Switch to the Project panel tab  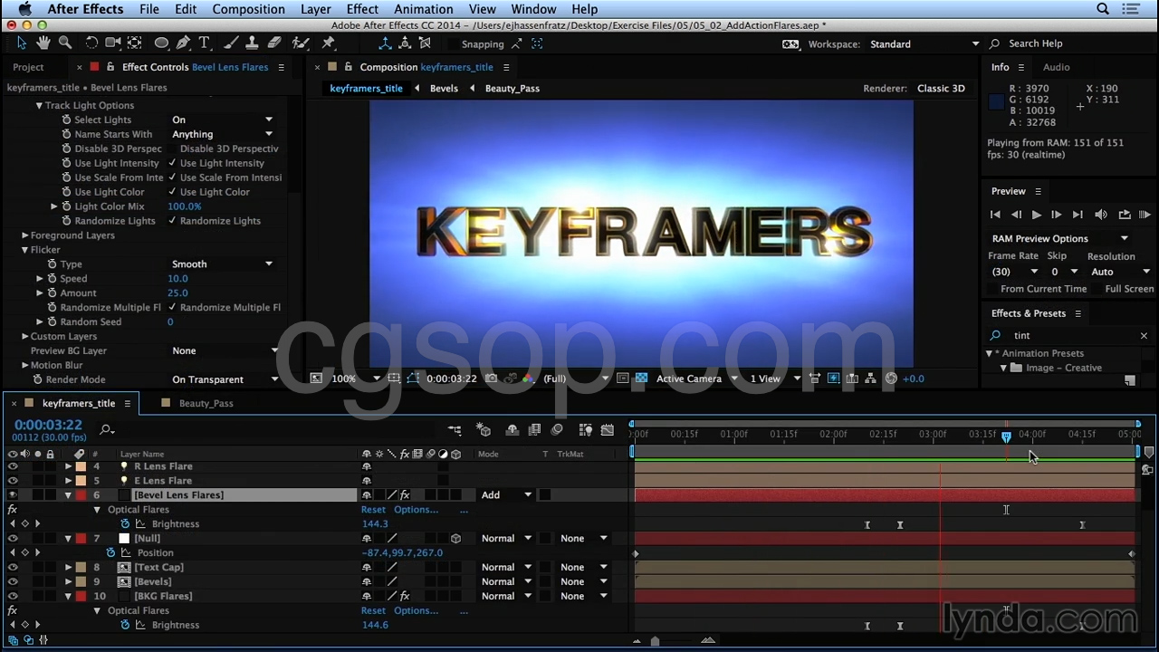pos(28,67)
